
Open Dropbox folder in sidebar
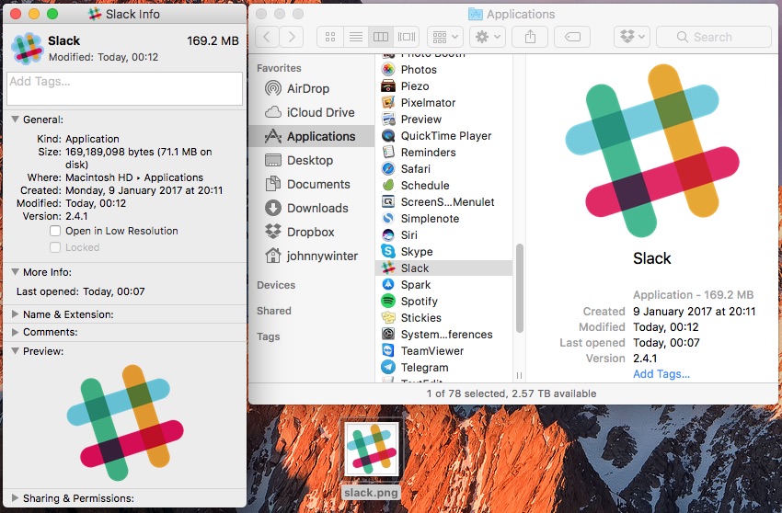(x=311, y=232)
